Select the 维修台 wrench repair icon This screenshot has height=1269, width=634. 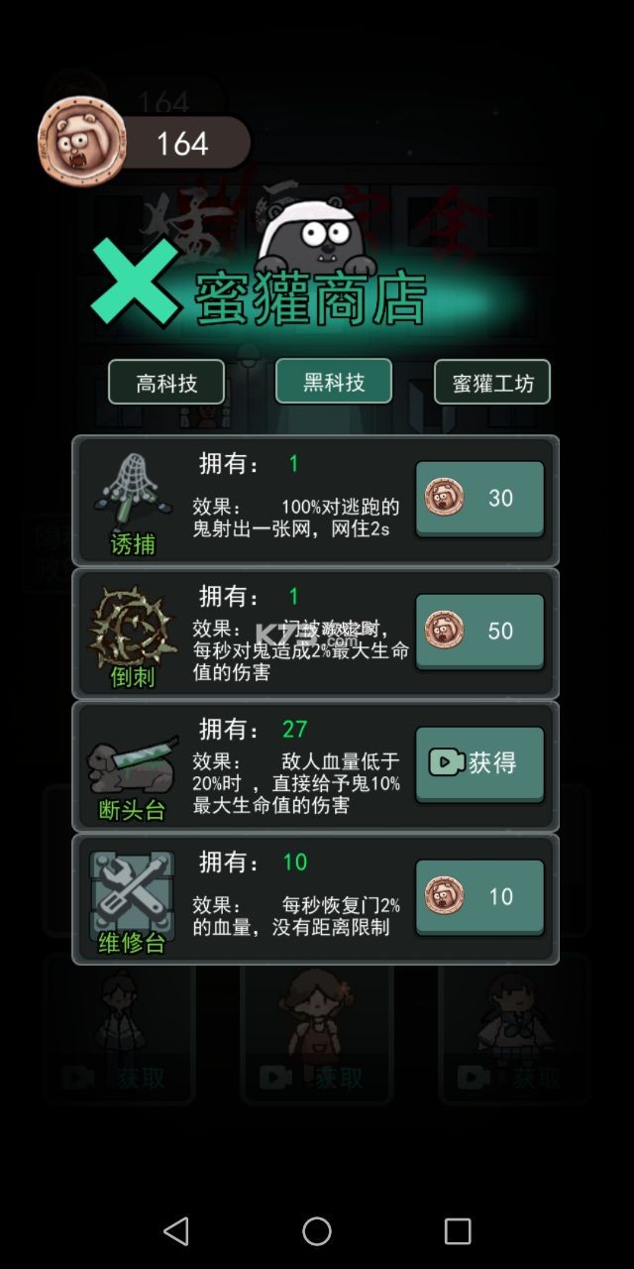click(133, 889)
